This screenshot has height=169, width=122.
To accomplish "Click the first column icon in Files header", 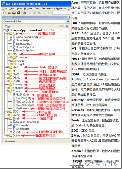I will (61, 26).
